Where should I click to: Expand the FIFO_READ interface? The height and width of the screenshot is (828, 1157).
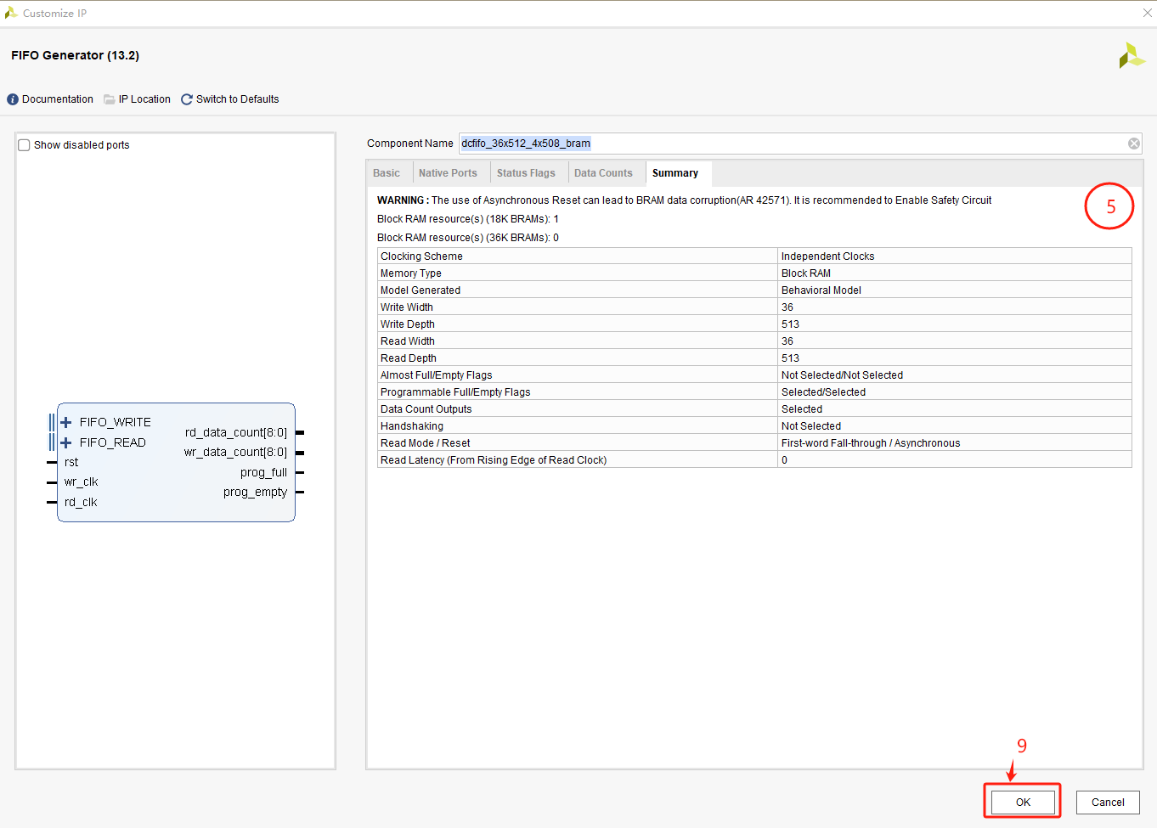point(66,442)
